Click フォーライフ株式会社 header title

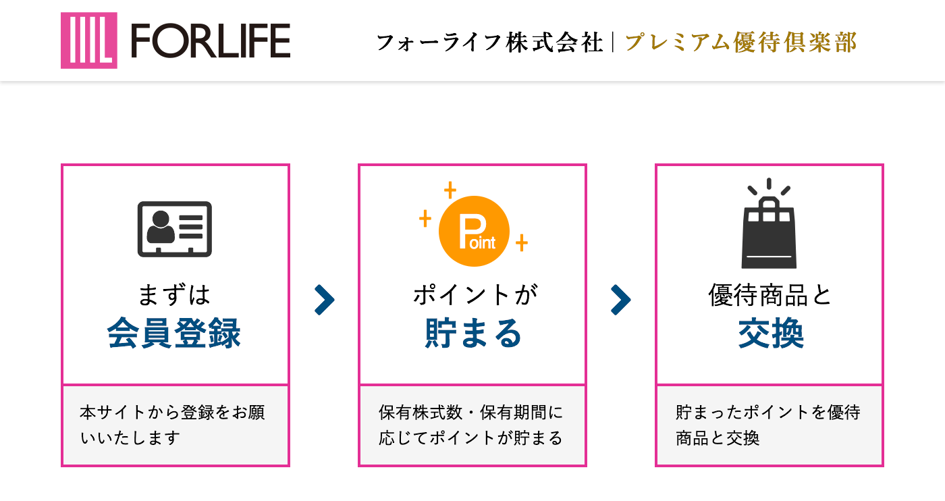pyautogui.click(x=489, y=43)
